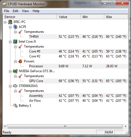
Task: Select the GPU Core temperature row
Action: [x=78, y=81]
